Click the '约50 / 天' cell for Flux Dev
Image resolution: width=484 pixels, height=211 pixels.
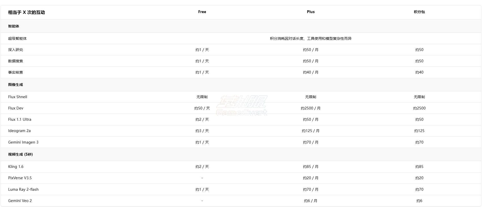click(x=202, y=108)
